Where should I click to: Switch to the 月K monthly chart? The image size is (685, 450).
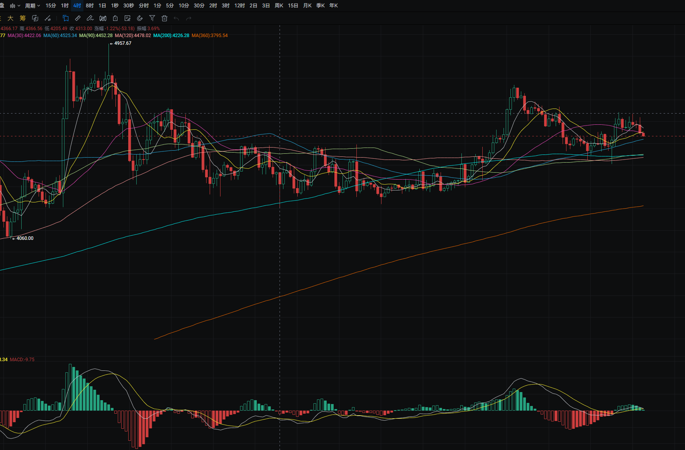[x=307, y=6]
